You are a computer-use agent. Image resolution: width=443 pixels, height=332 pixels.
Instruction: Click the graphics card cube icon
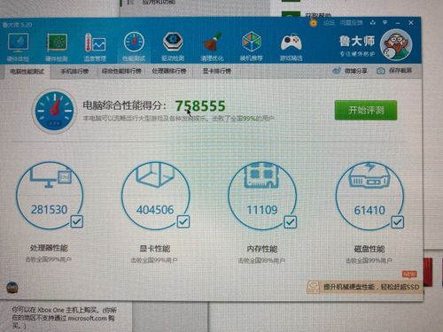click(155, 174)
